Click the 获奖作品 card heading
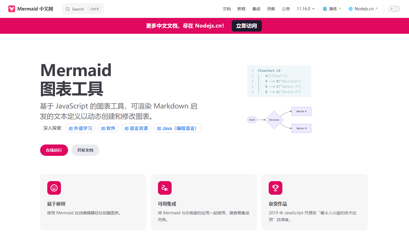Screen dimensions: 409x241 coord(278,204)
